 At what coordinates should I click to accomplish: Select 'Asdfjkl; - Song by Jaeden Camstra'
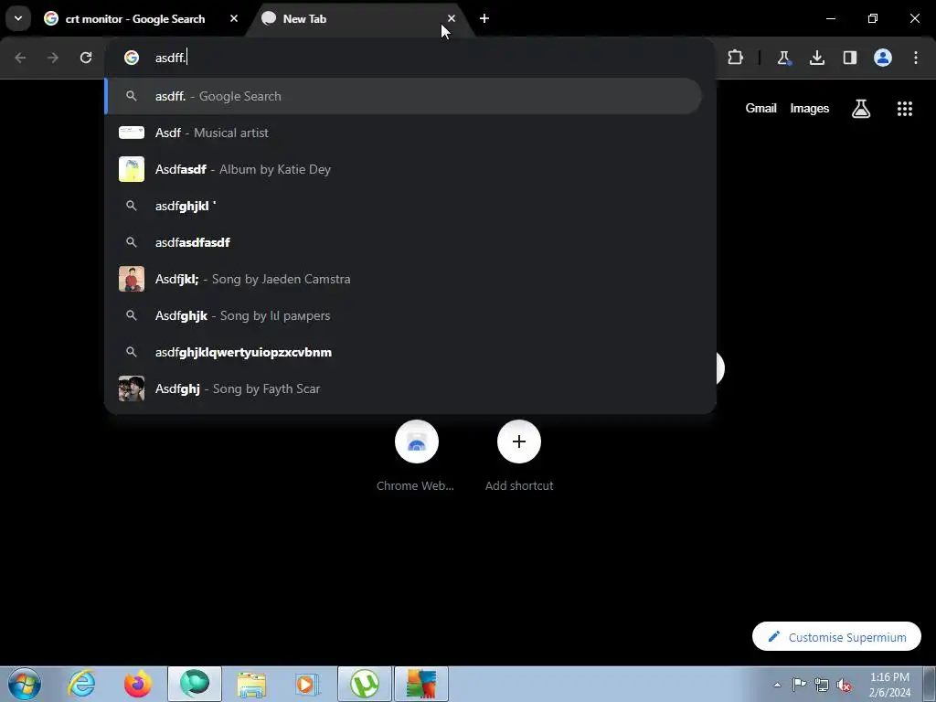(x=403, y=279)
